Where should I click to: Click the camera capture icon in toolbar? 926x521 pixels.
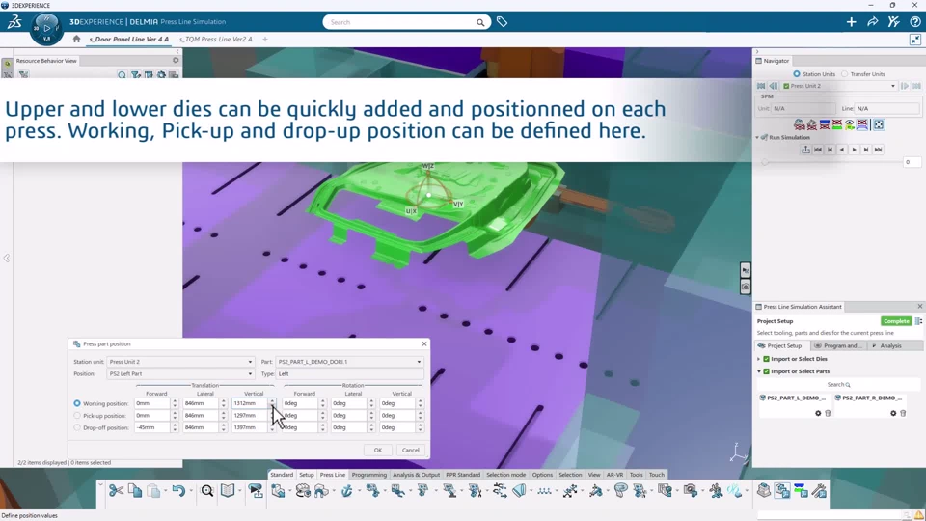(x=690, y=490)
